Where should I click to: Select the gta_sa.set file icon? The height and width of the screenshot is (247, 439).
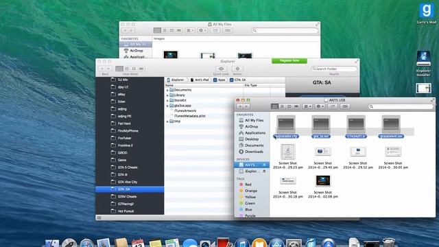pos(321,125)
